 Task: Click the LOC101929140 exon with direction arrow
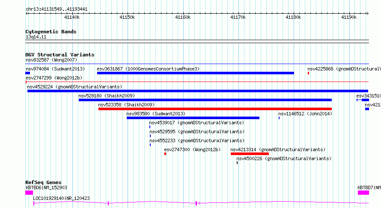click(x=197, y=203)
